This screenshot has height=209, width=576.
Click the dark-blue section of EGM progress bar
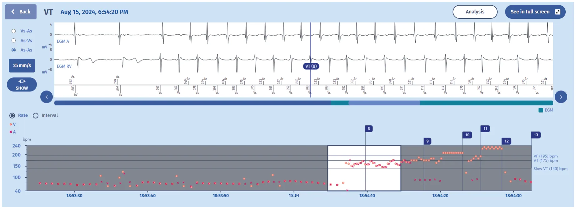tap(193, 103)
